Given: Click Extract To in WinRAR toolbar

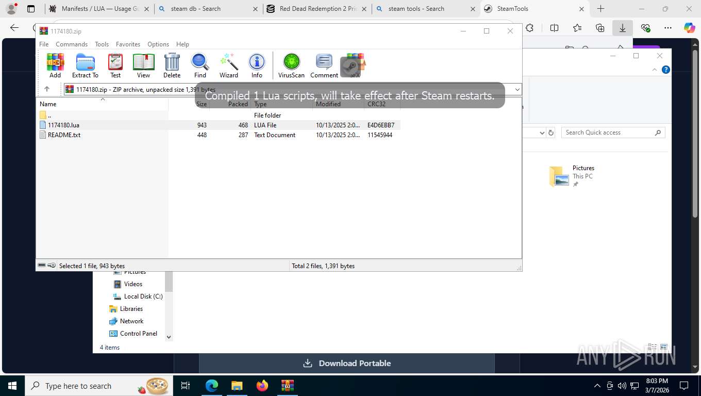Looking at the screenshot, I should tap(85, 65).
